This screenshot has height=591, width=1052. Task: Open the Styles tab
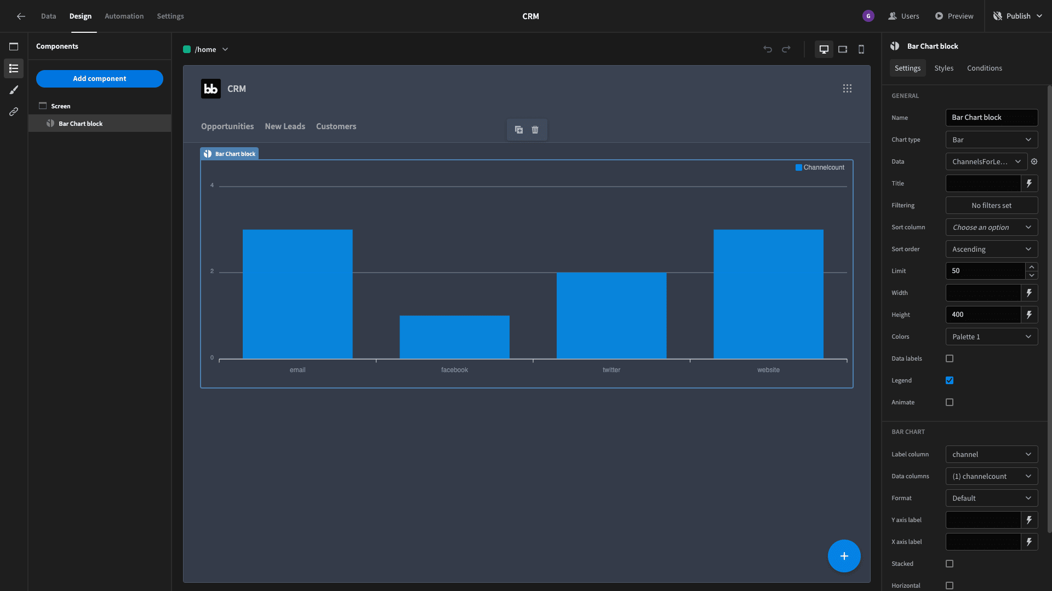click(x=944, y=68)
